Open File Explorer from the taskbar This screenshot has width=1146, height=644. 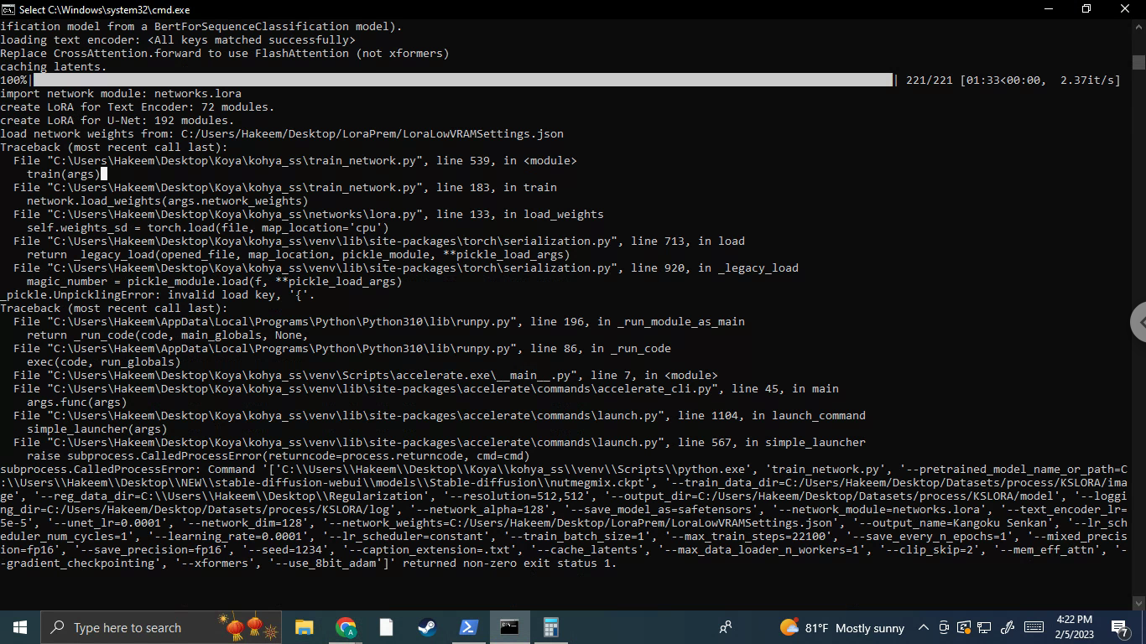pyautogui.click(x=304, y=627)
